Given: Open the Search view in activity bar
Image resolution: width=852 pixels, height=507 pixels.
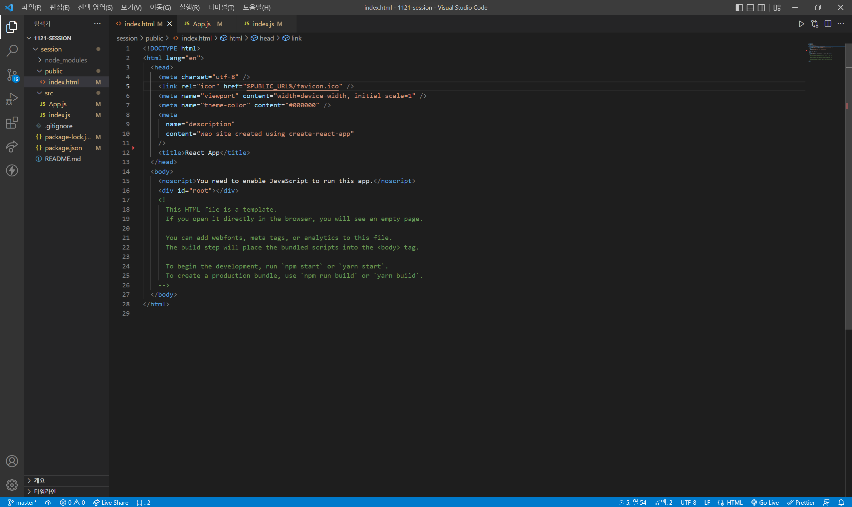Looking at the screenshot, I should [12, 51].
